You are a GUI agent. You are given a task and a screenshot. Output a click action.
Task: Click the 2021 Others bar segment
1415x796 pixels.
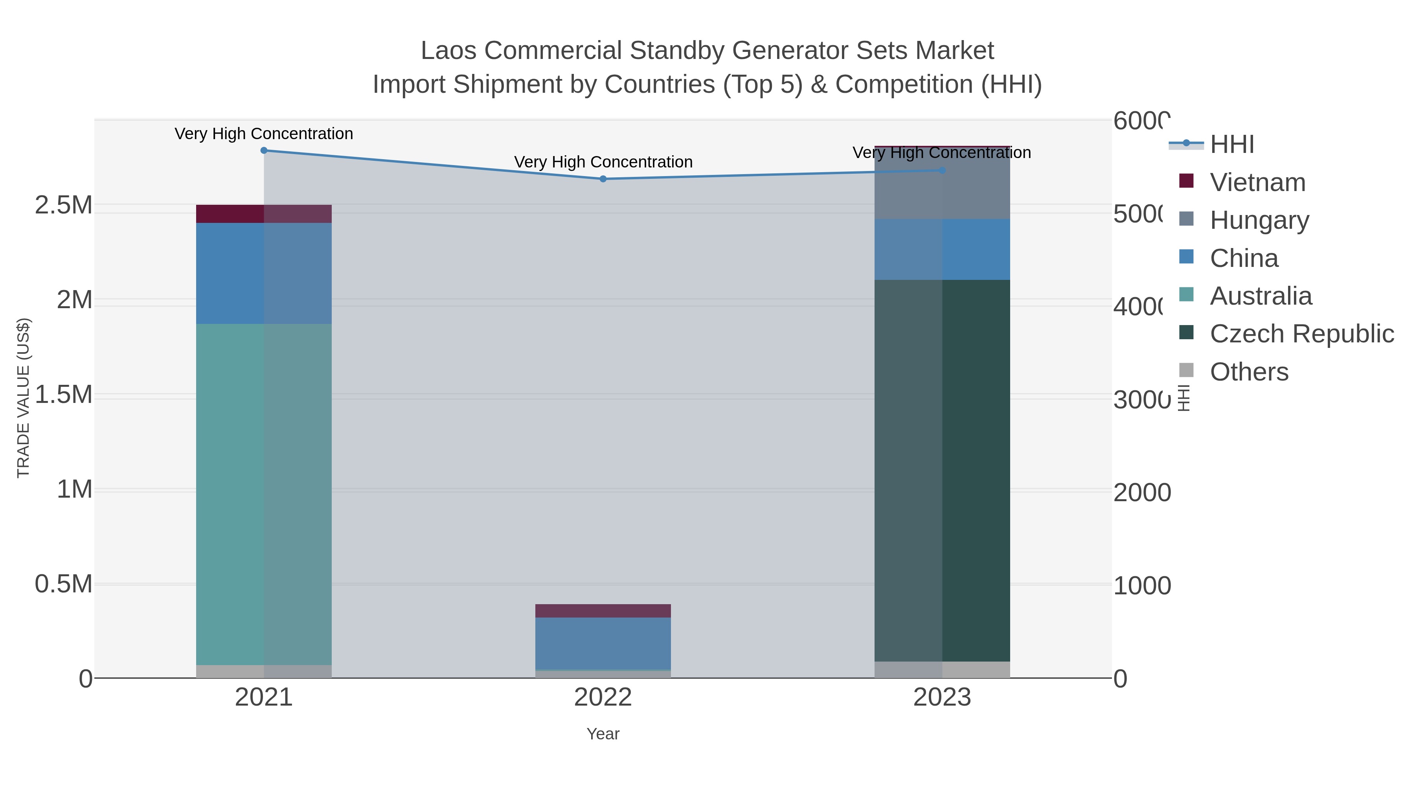coord(264,671)
